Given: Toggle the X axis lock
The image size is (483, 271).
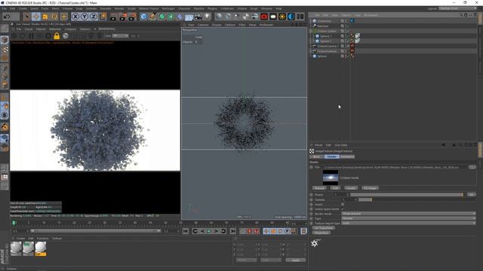Looking at the screenshot, I should click(x=75, y=17).
